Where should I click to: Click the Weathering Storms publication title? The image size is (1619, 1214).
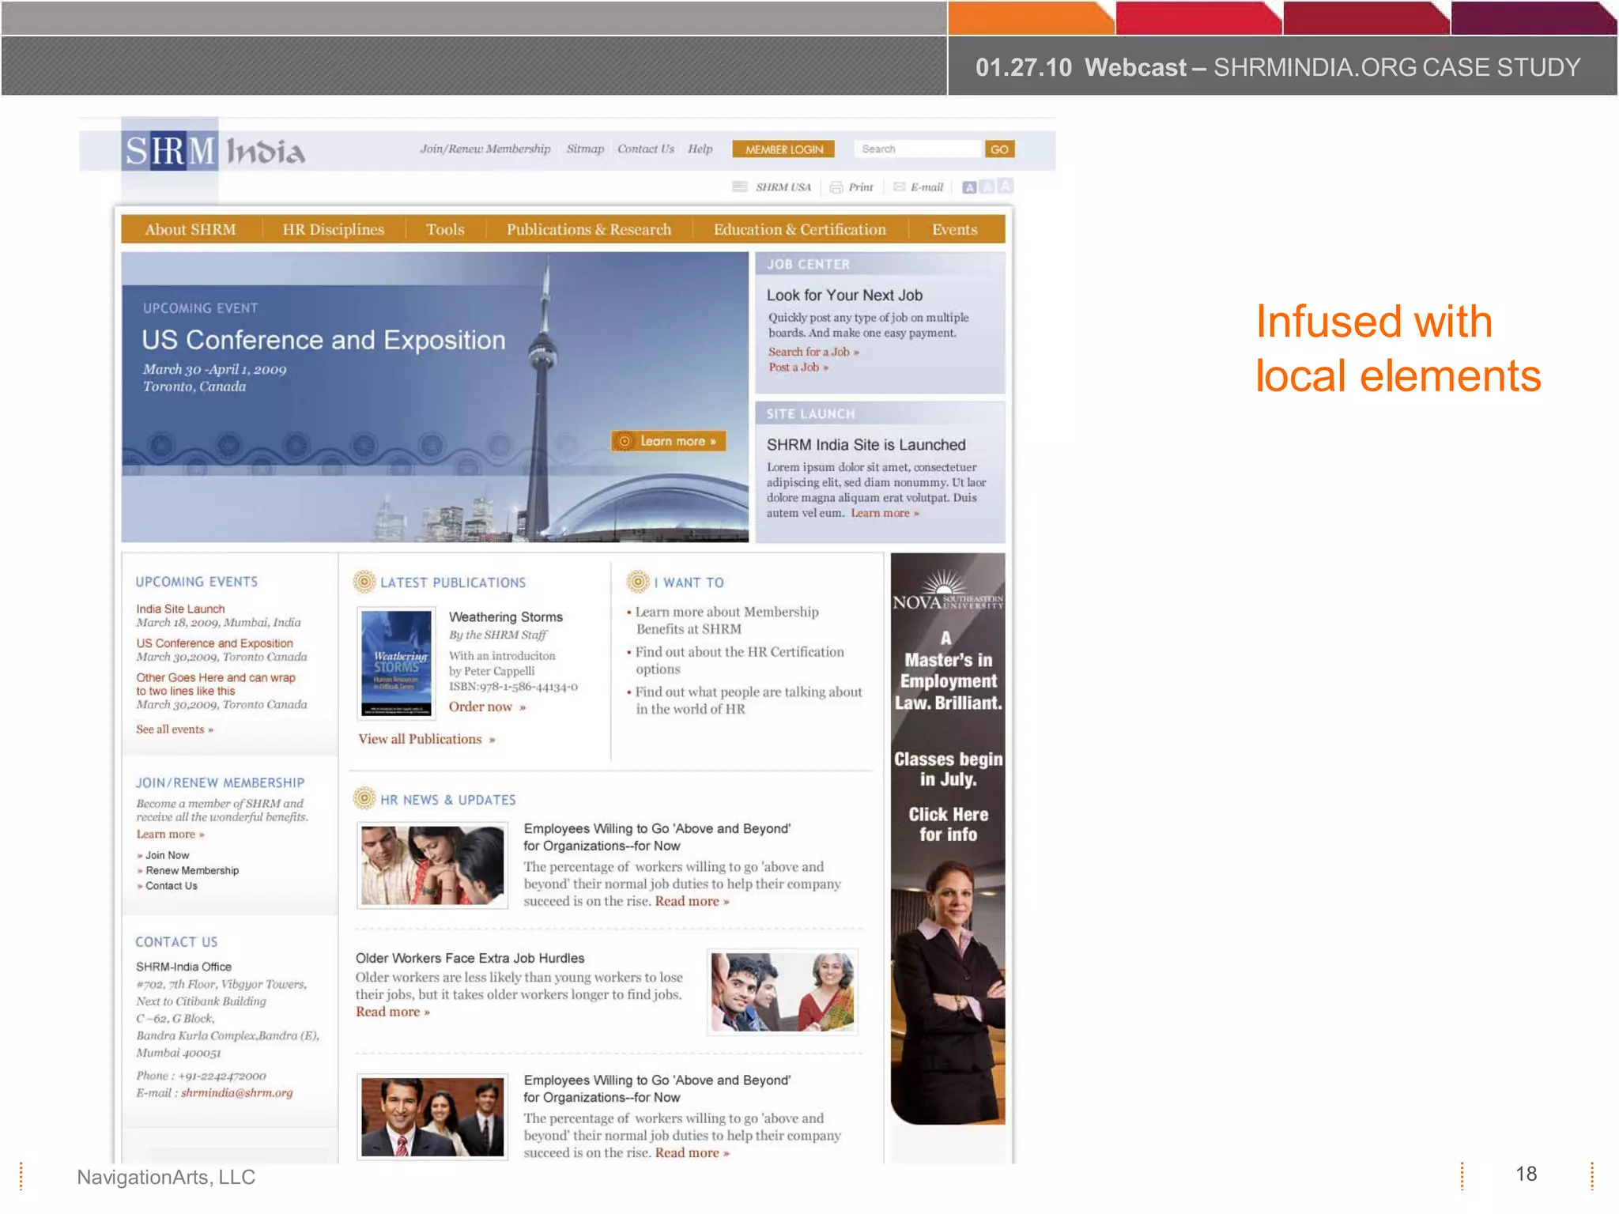click(x=506, y=616)
